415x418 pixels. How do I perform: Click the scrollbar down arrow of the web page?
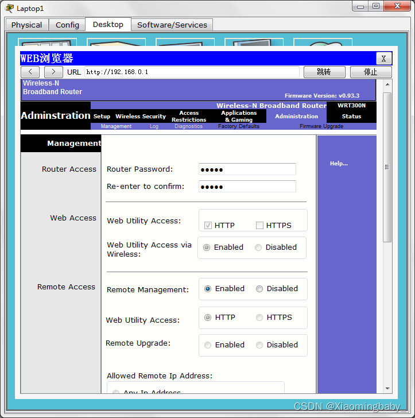(387, 388)
